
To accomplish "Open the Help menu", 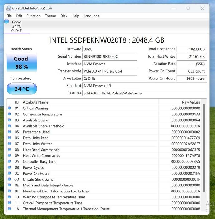I will tap(75, 16).
